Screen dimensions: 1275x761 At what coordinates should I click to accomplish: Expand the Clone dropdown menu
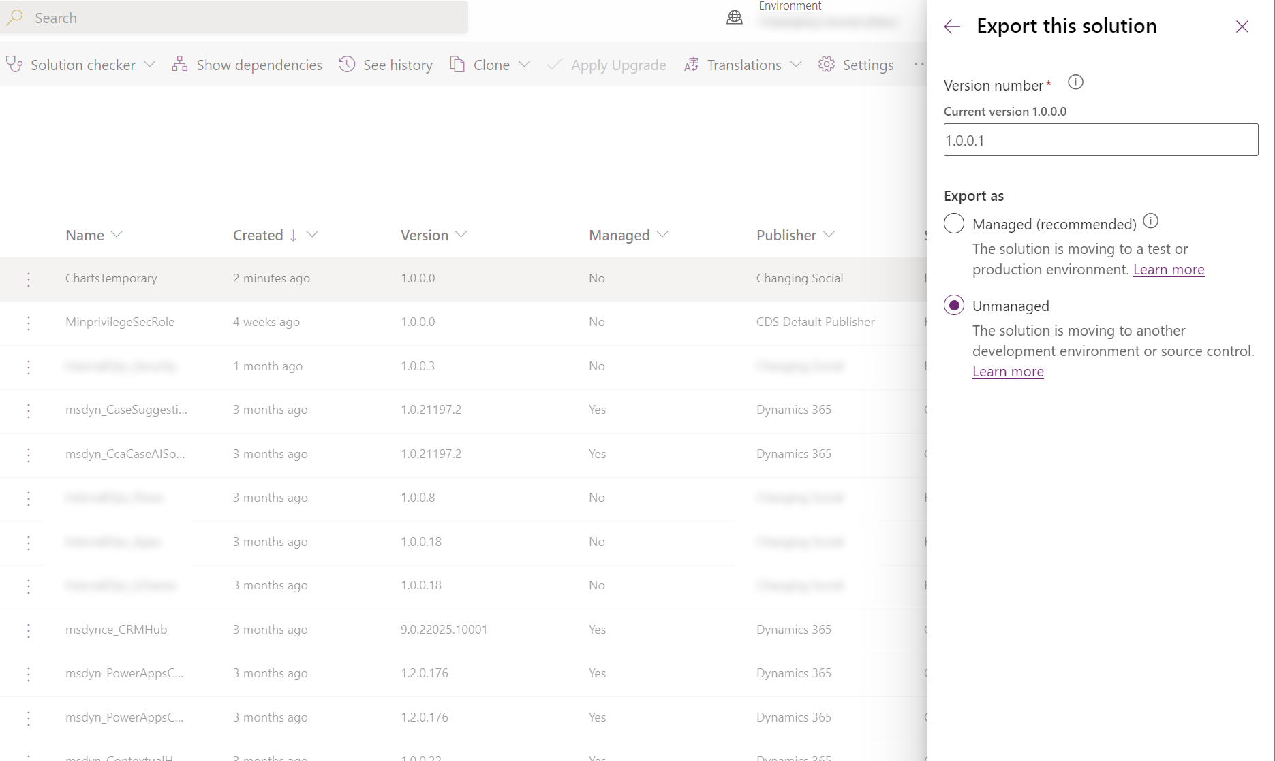[526, 65]
